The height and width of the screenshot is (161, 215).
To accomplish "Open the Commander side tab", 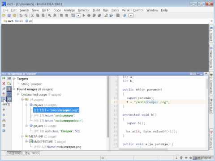I will [x=211, y=84].
